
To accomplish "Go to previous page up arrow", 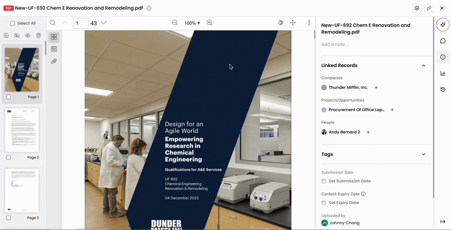I will pos(65,23).
